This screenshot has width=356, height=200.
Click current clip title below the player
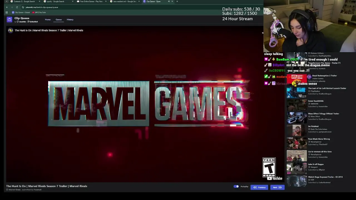[46, 186]
